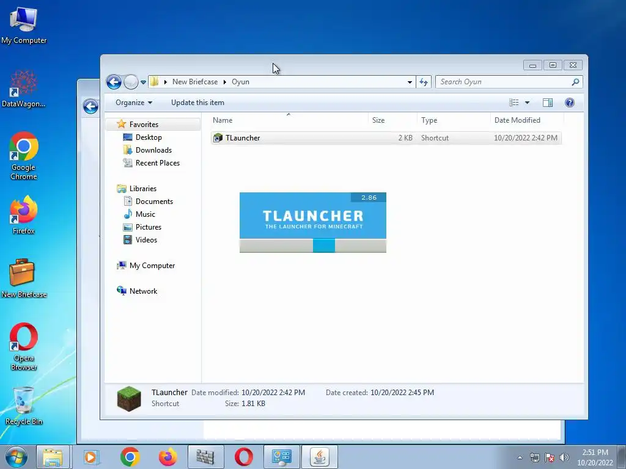This screenshot has height=469, width=626.
Task: Expand the arrow between New Briefcase and Oyun
Action: point(225,82)
